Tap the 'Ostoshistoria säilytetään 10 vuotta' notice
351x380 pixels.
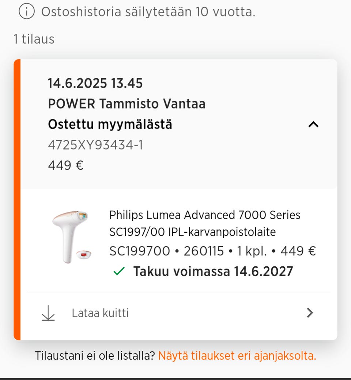pyautogui.click(x=148, y=12)
